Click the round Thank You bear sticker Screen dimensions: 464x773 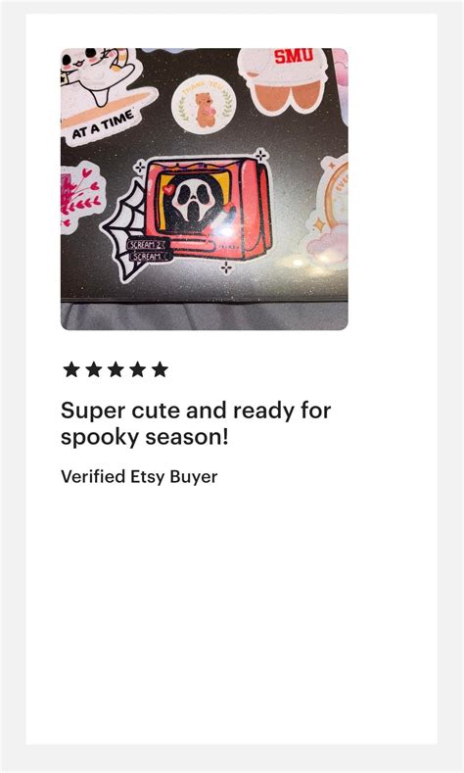[x=204, y=104]
